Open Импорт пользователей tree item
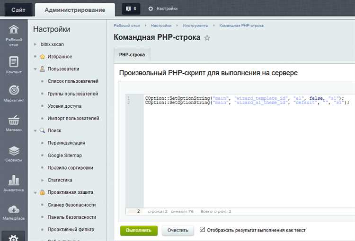355x241 pixels. click(73, 118)
